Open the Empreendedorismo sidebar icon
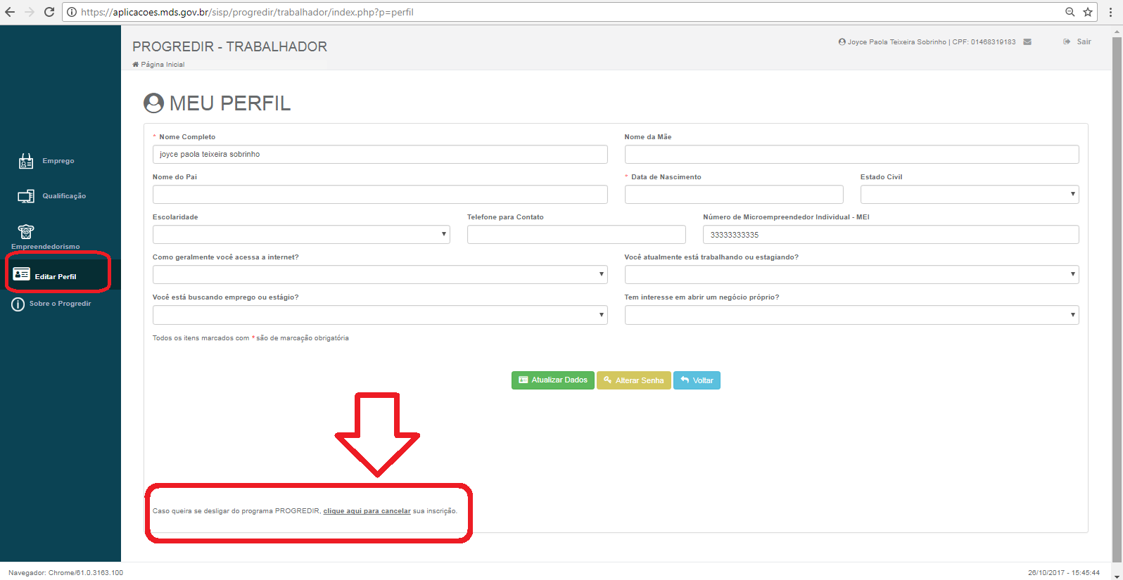The width and height of the screenshot is (1123, 580). pyautogui.click(x=26, y=231)
